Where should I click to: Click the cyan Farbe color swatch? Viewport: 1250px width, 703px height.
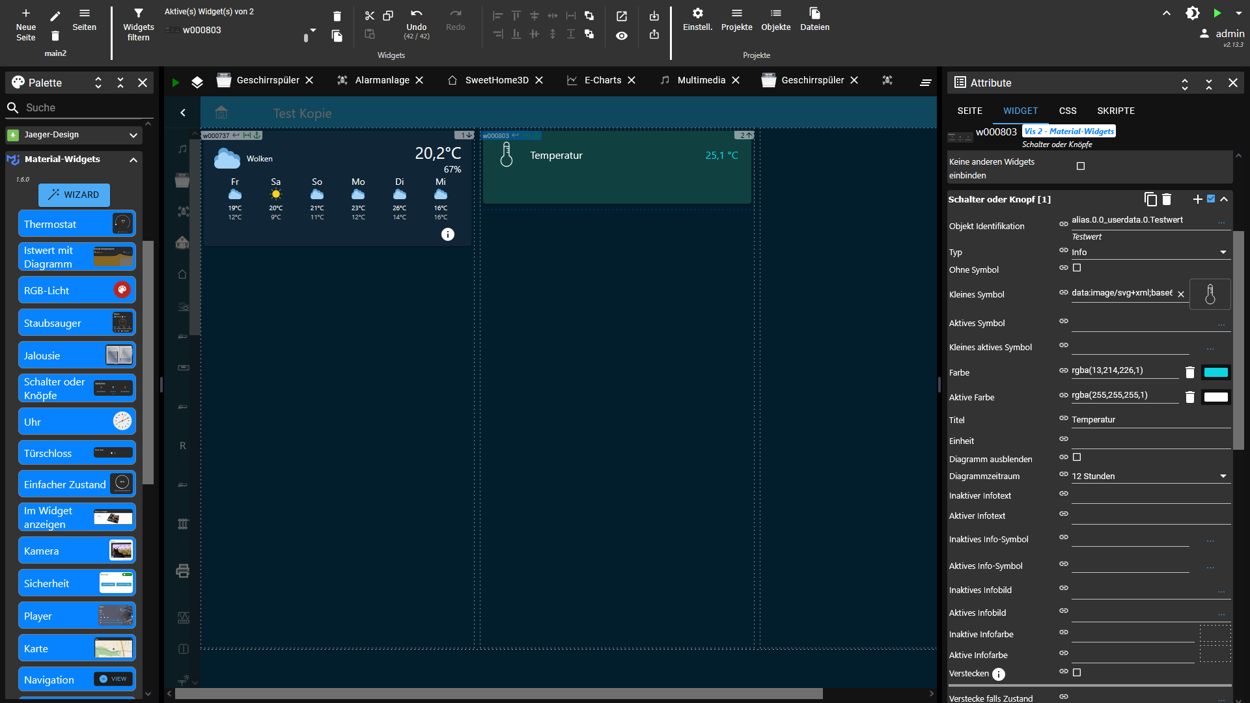[x=1215, y=372]
